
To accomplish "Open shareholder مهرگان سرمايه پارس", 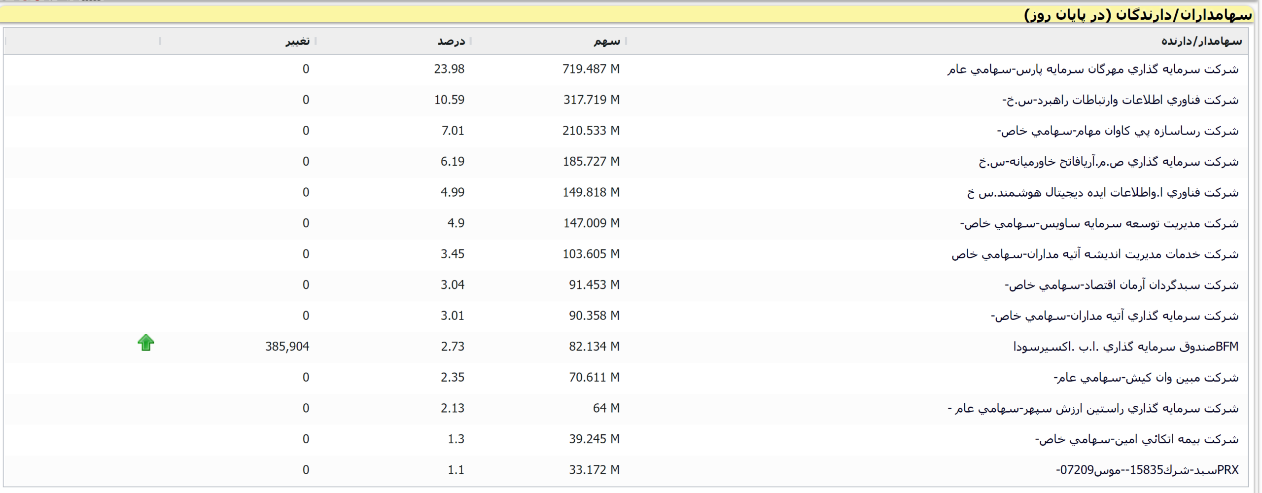I will [1092, 70].
